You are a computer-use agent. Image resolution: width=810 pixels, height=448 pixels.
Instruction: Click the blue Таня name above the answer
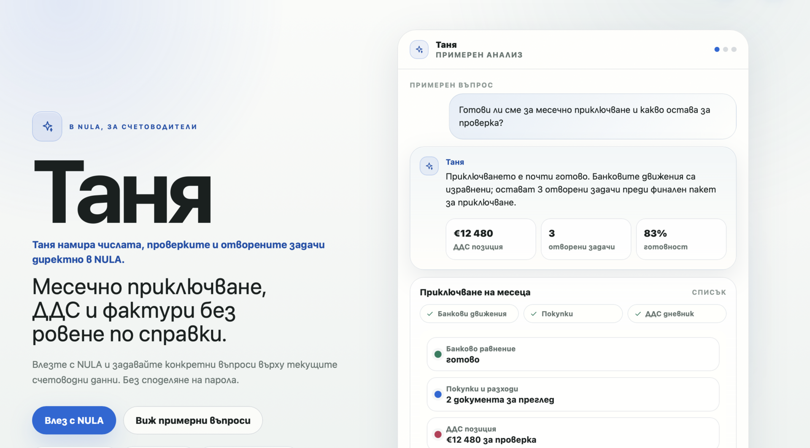tap(455, 162)
